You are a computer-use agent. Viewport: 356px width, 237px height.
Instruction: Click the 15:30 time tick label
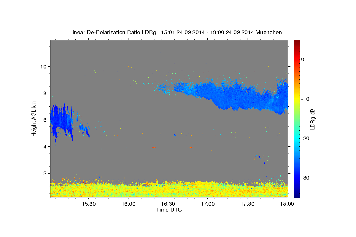coord(89,204)
